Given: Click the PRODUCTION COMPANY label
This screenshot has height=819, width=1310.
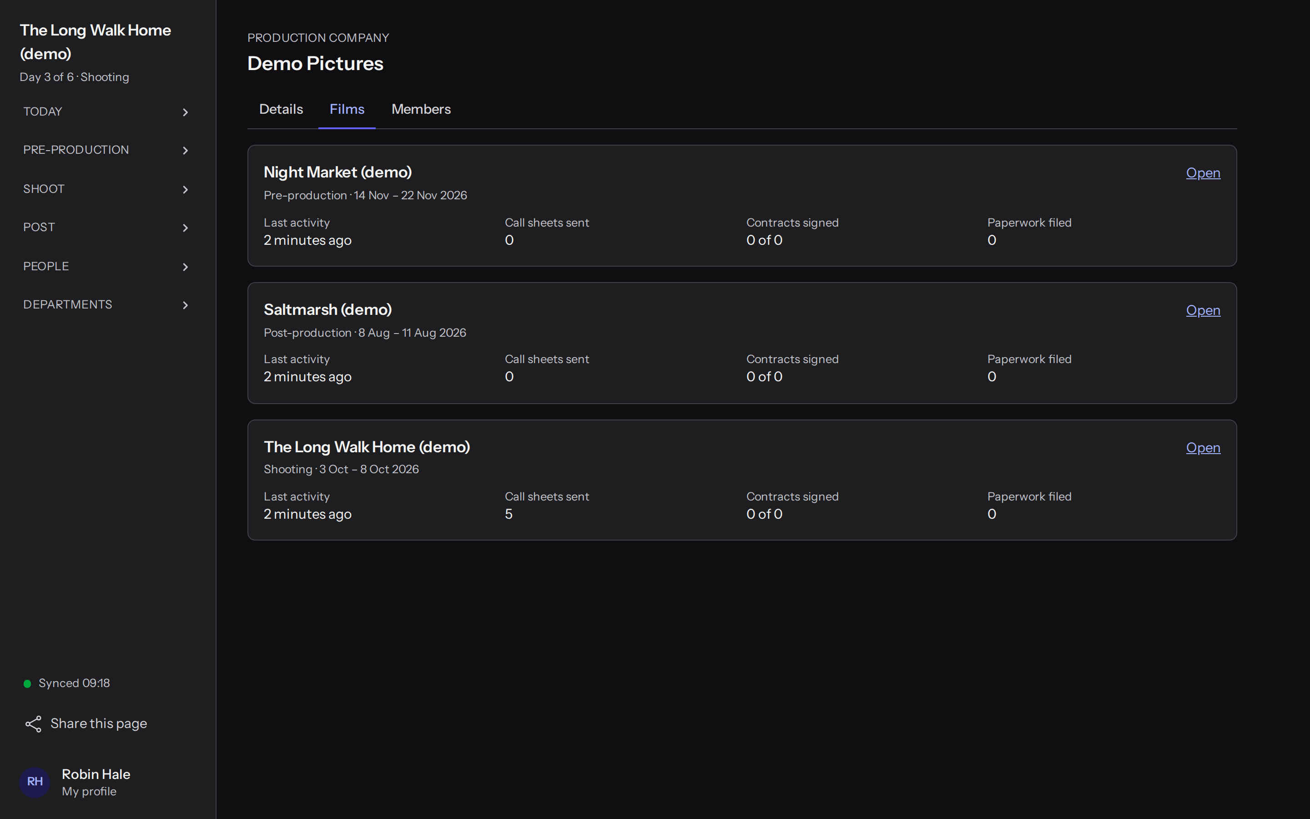Looking at the screenshot, I should click(x=318, y=38).
